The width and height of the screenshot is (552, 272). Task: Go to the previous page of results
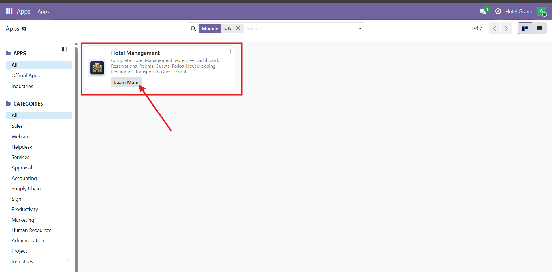495,28
